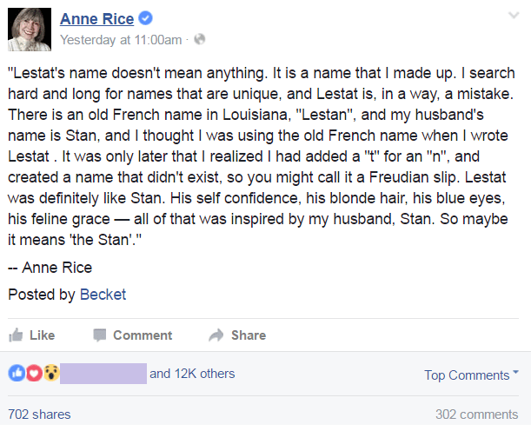Show the 'and 12K others' reactions list

point(192,374)
